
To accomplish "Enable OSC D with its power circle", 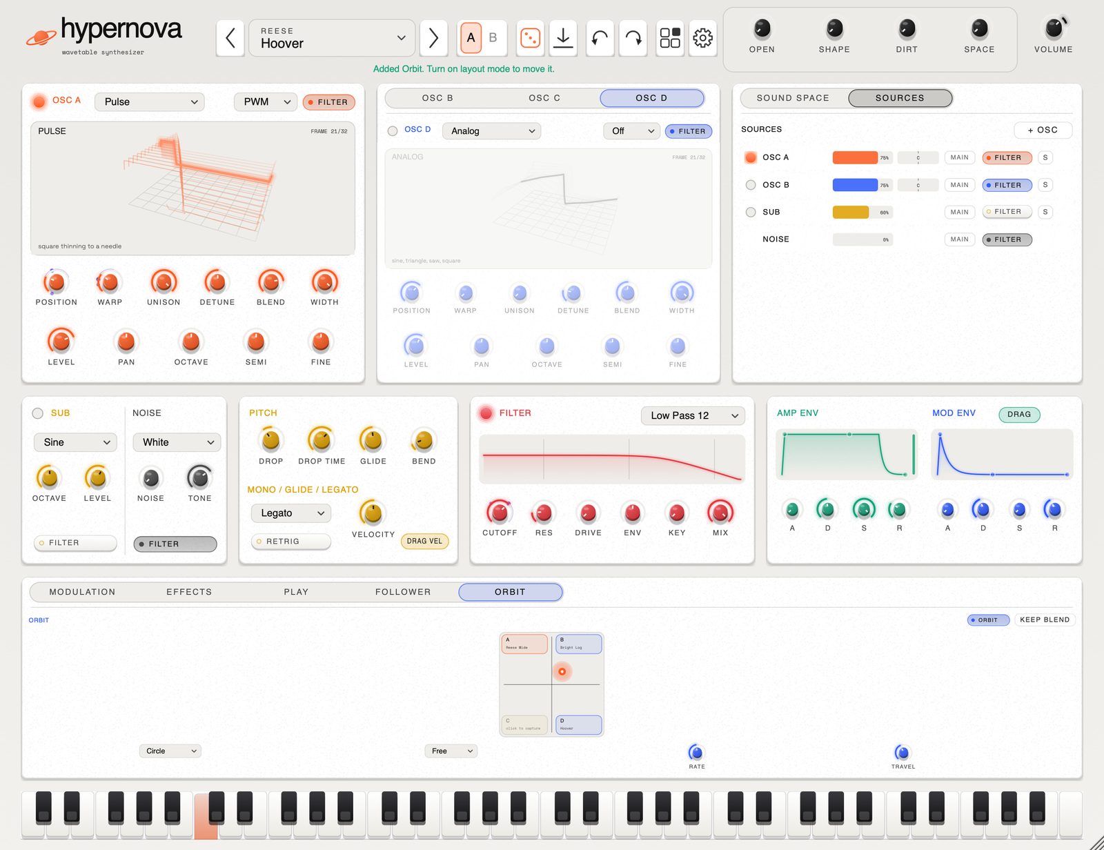I will pos(393,130).
